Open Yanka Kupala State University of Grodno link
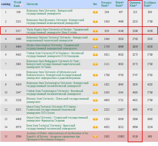The width and height of the screenshot is (158, 146). coord(57,31)
